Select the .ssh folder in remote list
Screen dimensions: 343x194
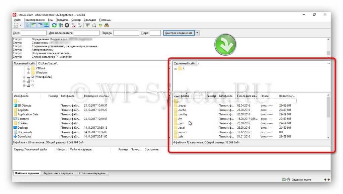(x=181, y=136)
